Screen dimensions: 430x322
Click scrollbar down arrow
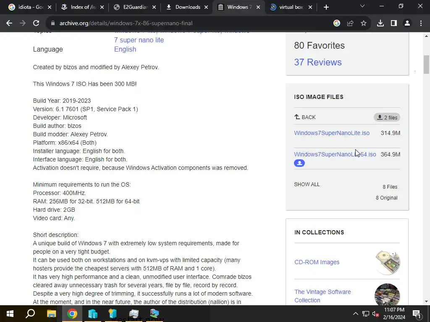point(426,301)
